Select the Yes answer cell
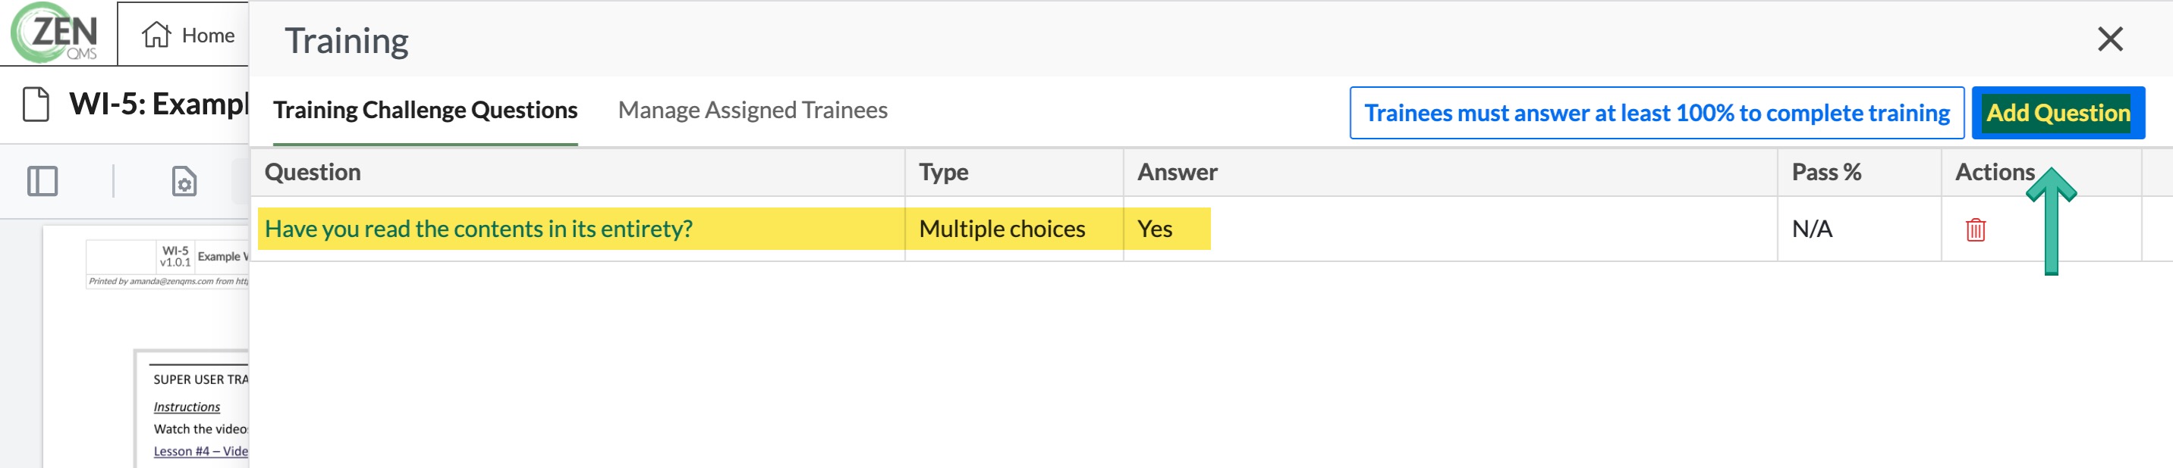 coord(1155,229)
